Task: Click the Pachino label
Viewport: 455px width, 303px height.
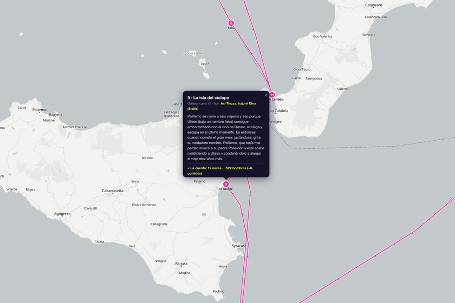Action: click(218, 292)
